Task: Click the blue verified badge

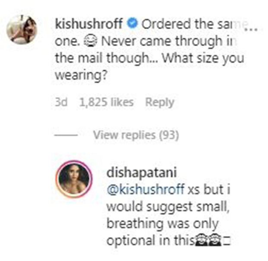Action: (x=132, y=24)
